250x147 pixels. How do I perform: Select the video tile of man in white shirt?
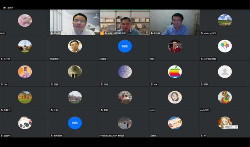[x=75, y=22]
